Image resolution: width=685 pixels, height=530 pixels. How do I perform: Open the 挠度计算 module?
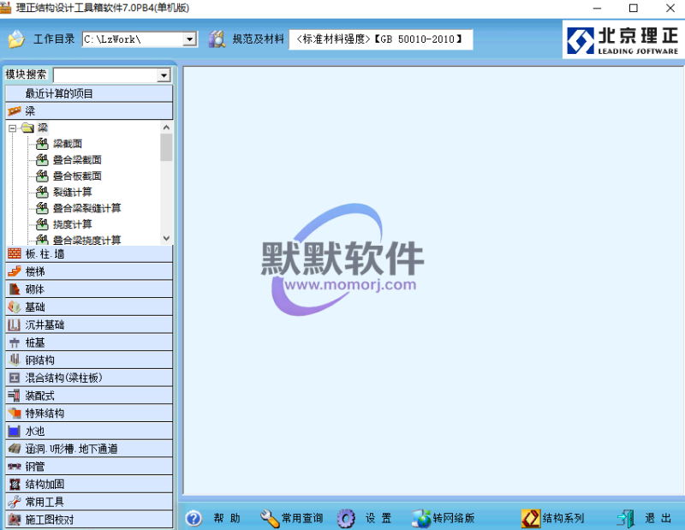click(x=72, y=224)
